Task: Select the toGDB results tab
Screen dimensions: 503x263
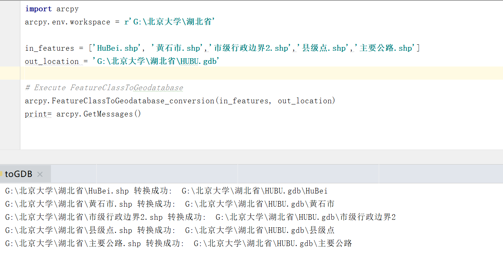Action: tap(18, 174)
